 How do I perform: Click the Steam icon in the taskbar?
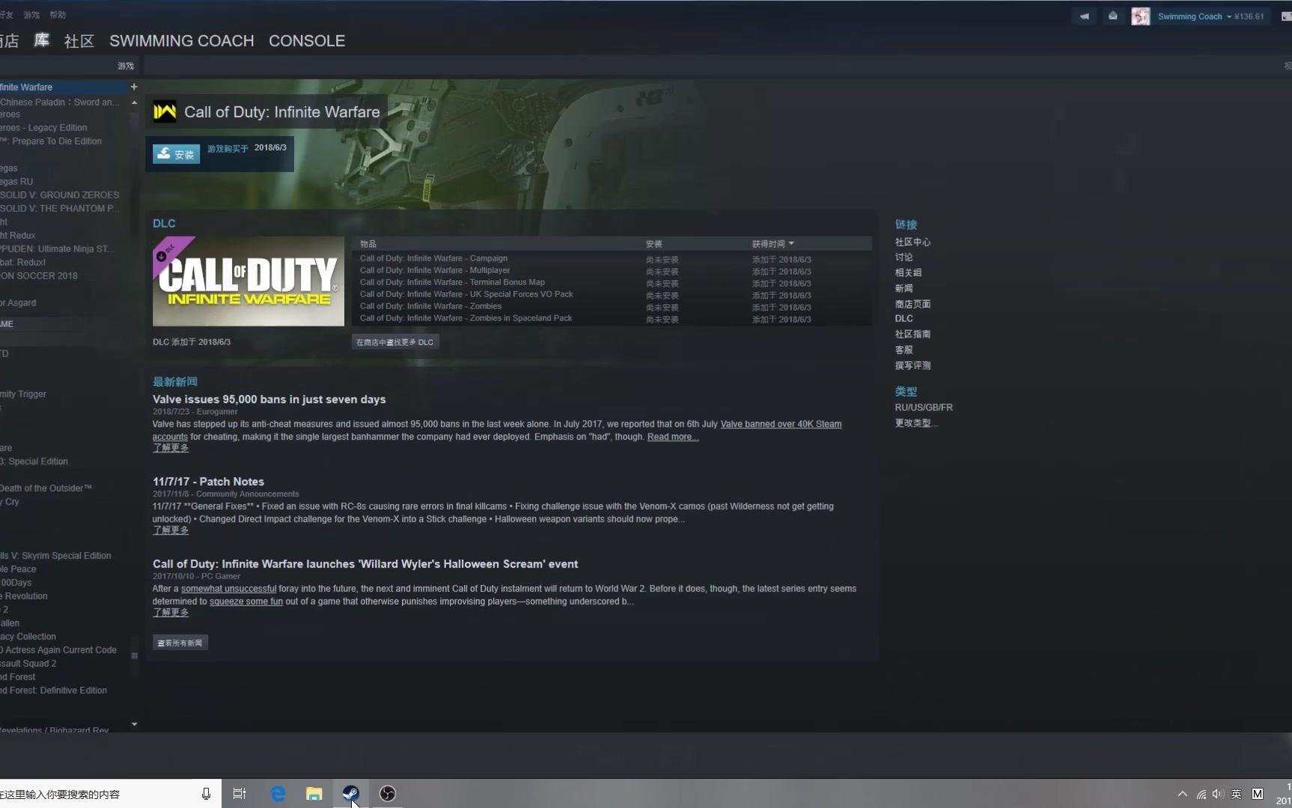[x=350, y=793]
